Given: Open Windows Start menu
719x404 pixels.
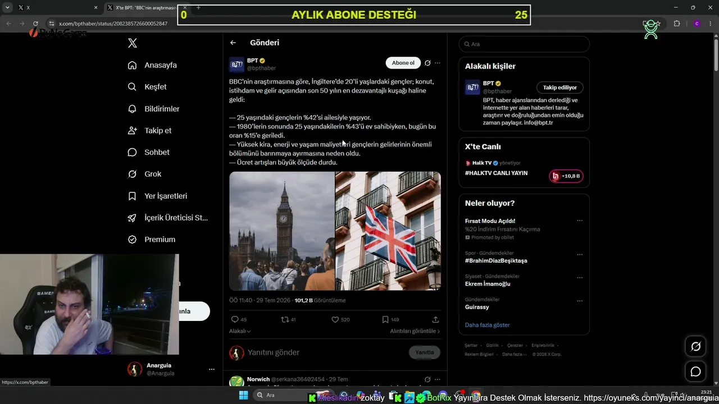Looking at the screenshot, I should pyautogui.click(x=243, y=395).
